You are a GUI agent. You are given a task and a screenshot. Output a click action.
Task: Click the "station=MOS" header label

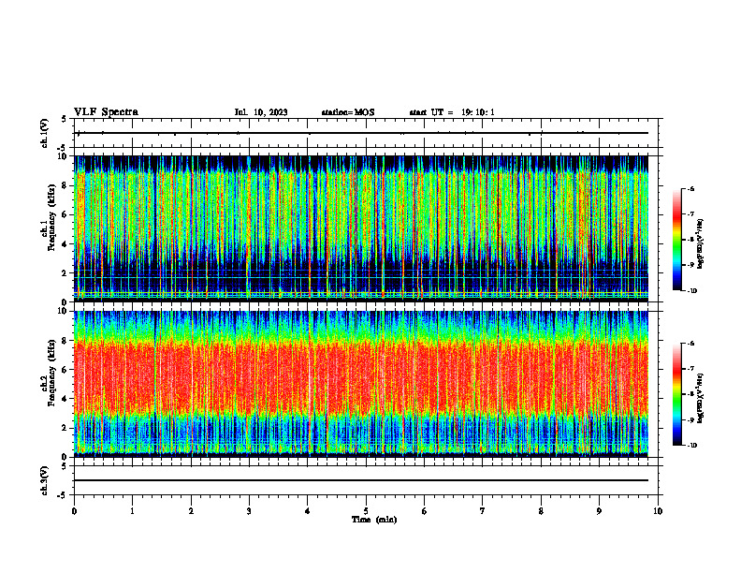(x=348, y=112)
